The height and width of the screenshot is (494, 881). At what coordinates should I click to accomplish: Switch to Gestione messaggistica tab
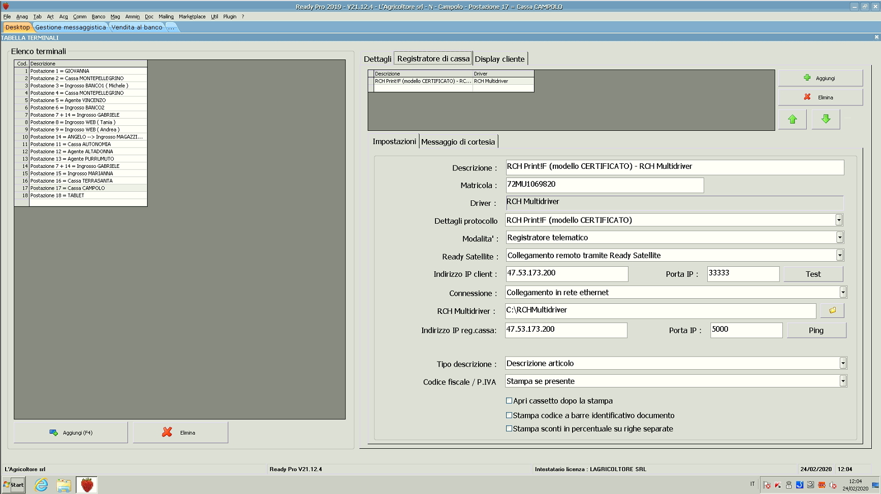click(x=71, y=27)
